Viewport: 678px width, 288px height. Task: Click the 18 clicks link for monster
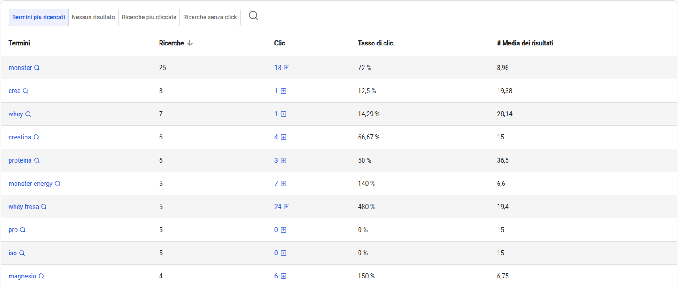point(278,68)
